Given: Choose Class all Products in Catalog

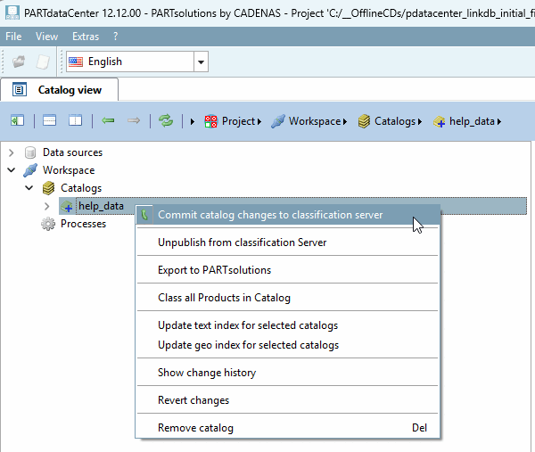Looking at the screenshot, I should tap(287, 298).
